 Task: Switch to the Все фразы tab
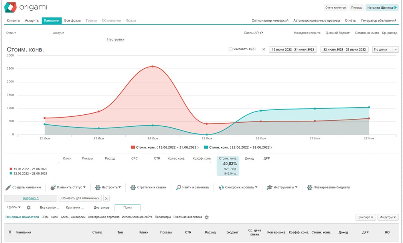click(x=72, y=20)
